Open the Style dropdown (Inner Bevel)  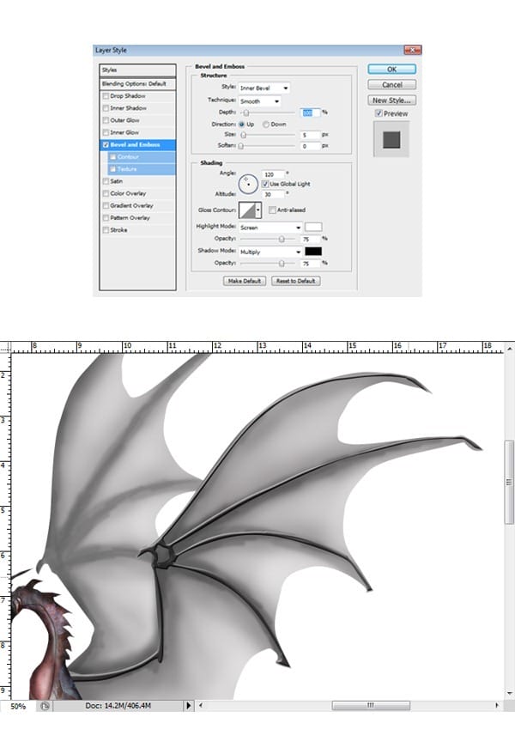coord(264,88)
